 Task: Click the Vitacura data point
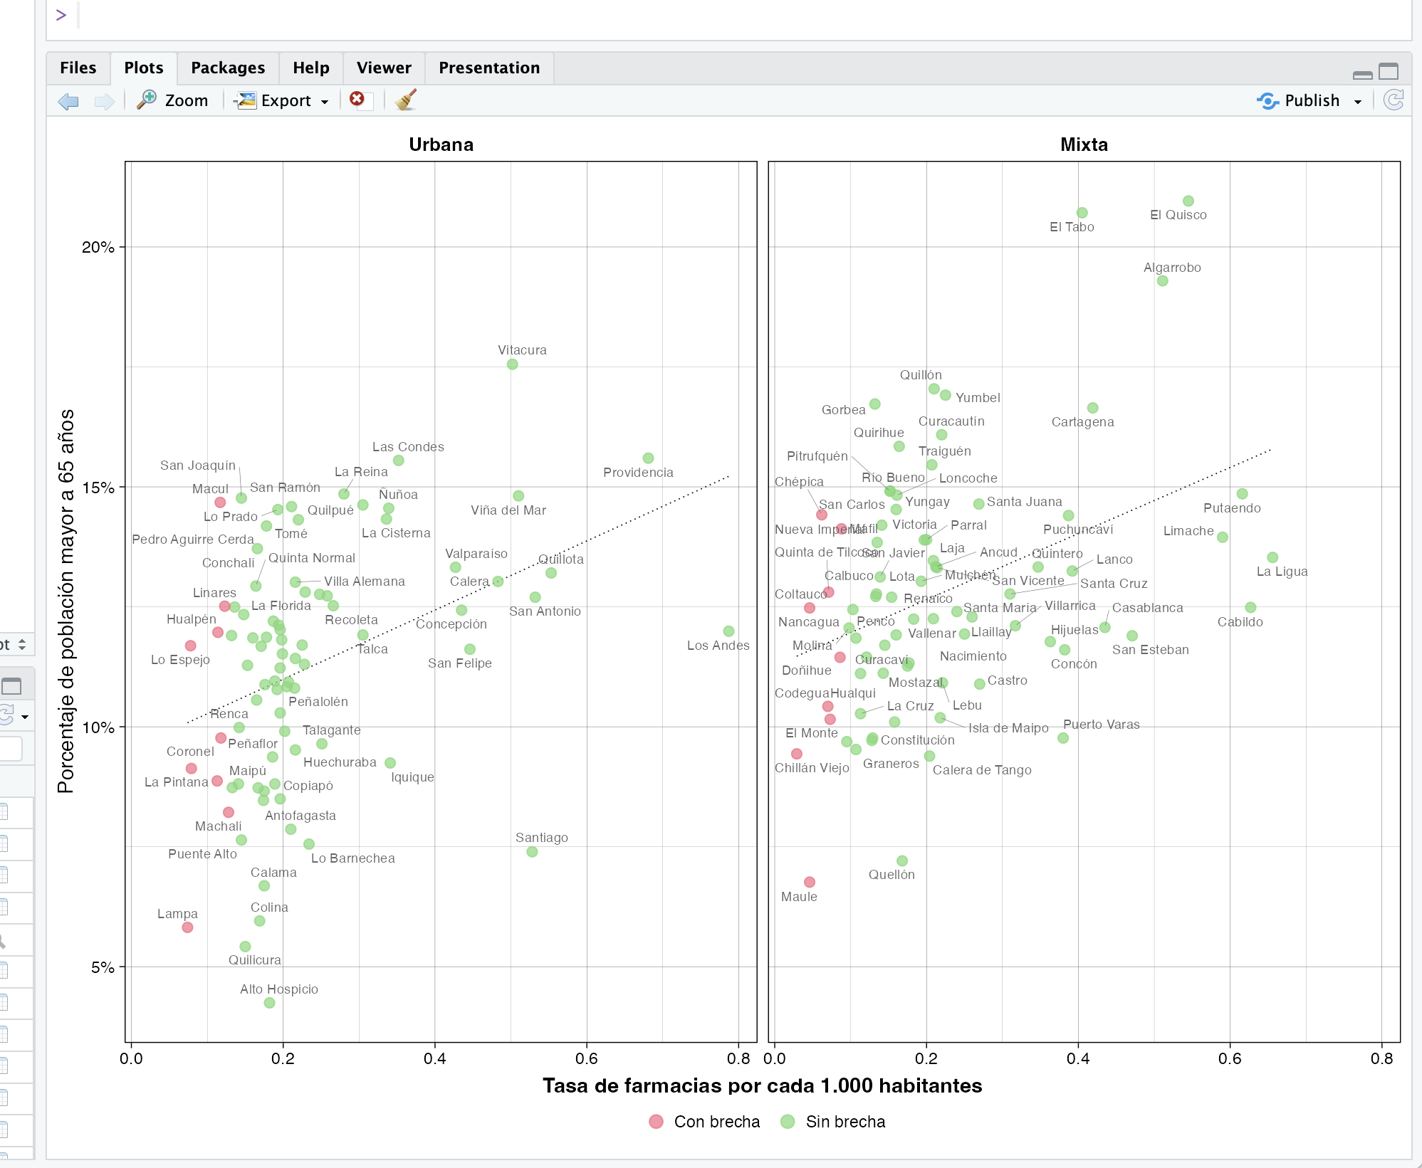click(x=512, y=364)
